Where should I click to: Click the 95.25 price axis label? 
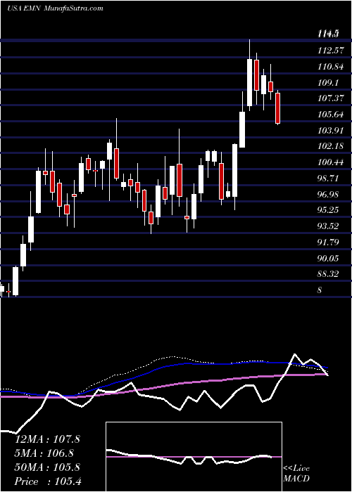pos(327,210)
